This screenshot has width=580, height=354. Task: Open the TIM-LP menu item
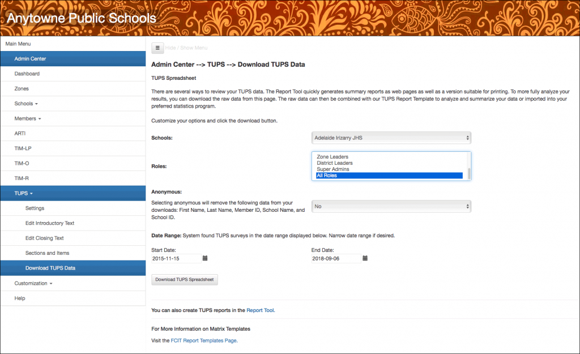pyautogui.click(x=23, y=148)
